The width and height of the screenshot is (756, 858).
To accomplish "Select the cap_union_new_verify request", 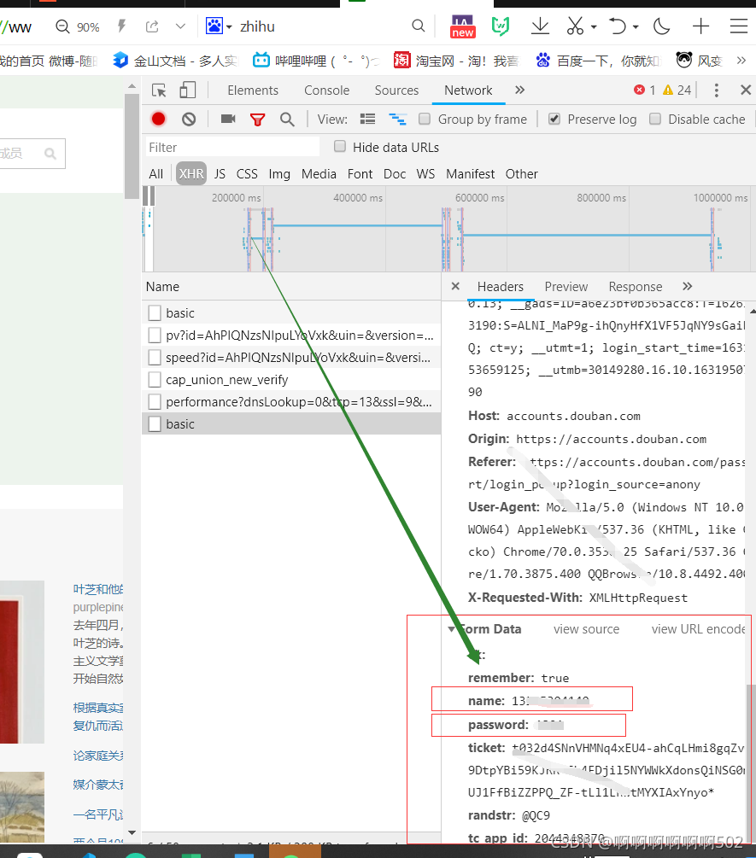I will pos(291,379).
